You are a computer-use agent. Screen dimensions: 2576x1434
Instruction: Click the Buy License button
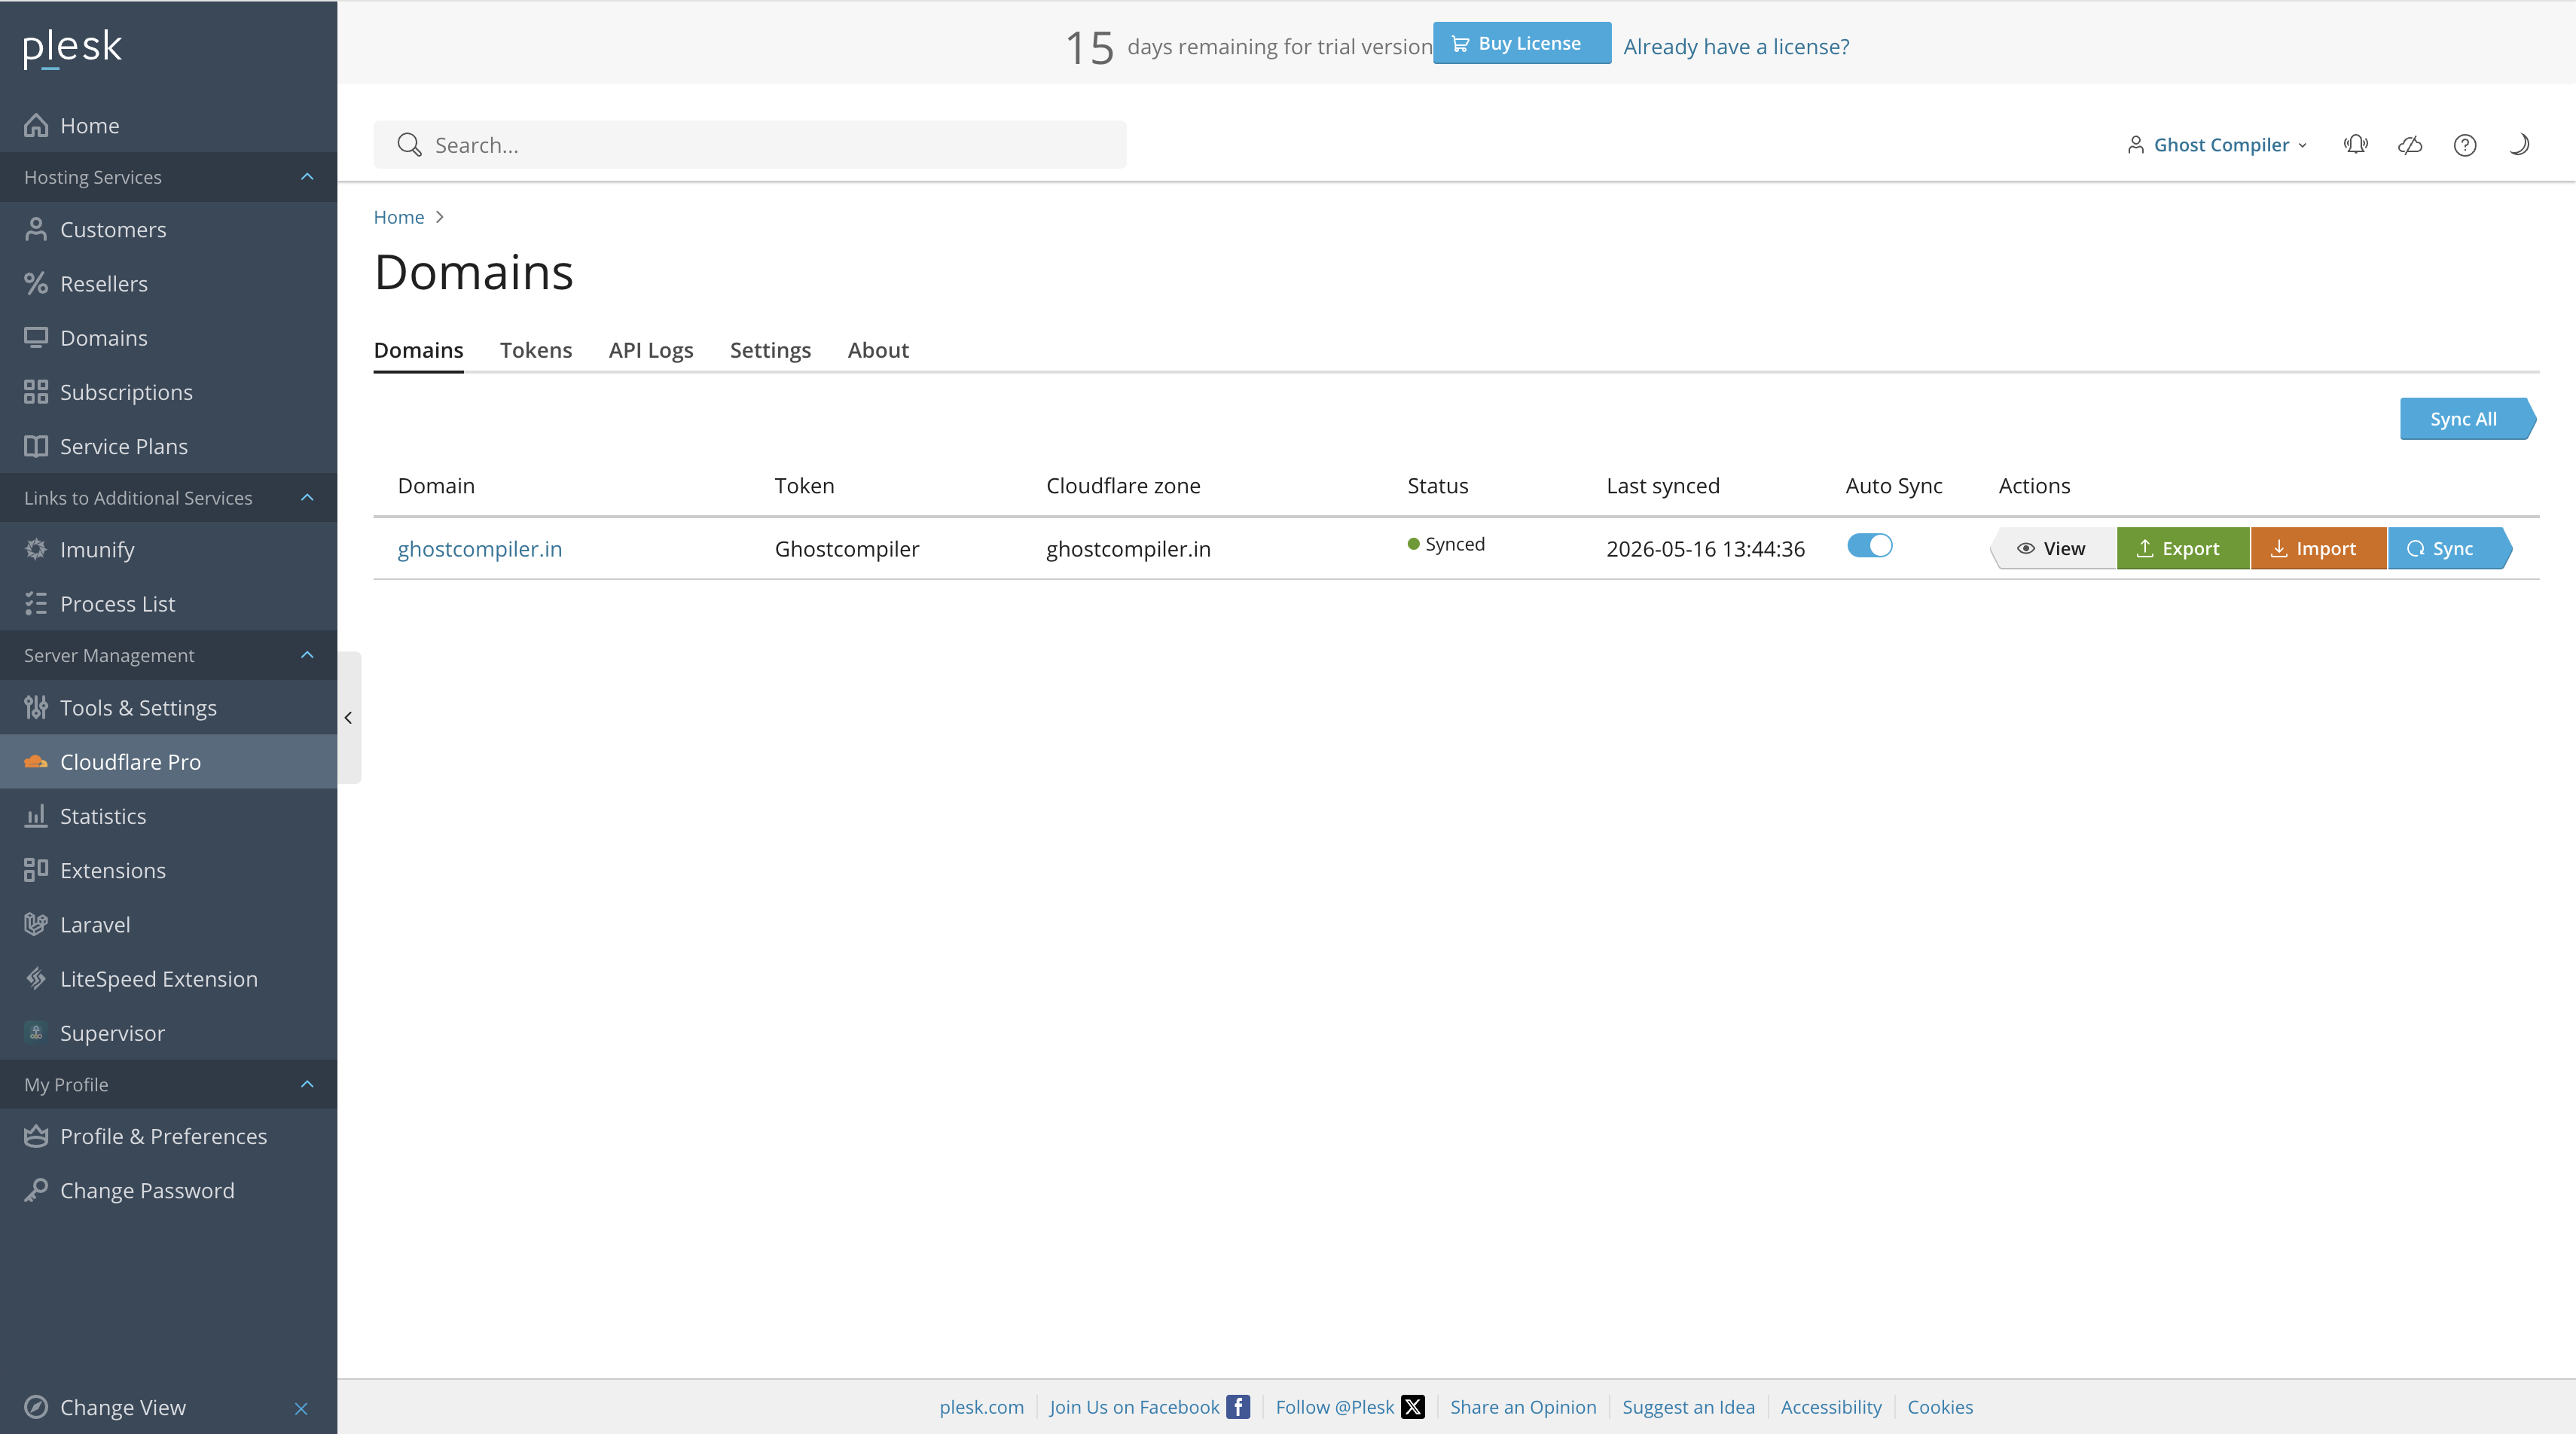tap(1521, 43)
